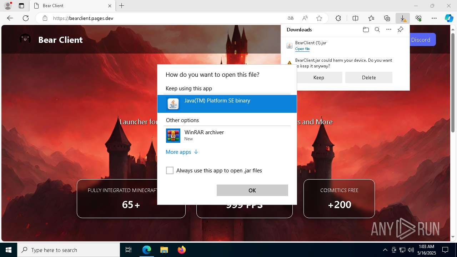Click the COSMETICS FREE +200 card
457x257 pixels.
339,198
